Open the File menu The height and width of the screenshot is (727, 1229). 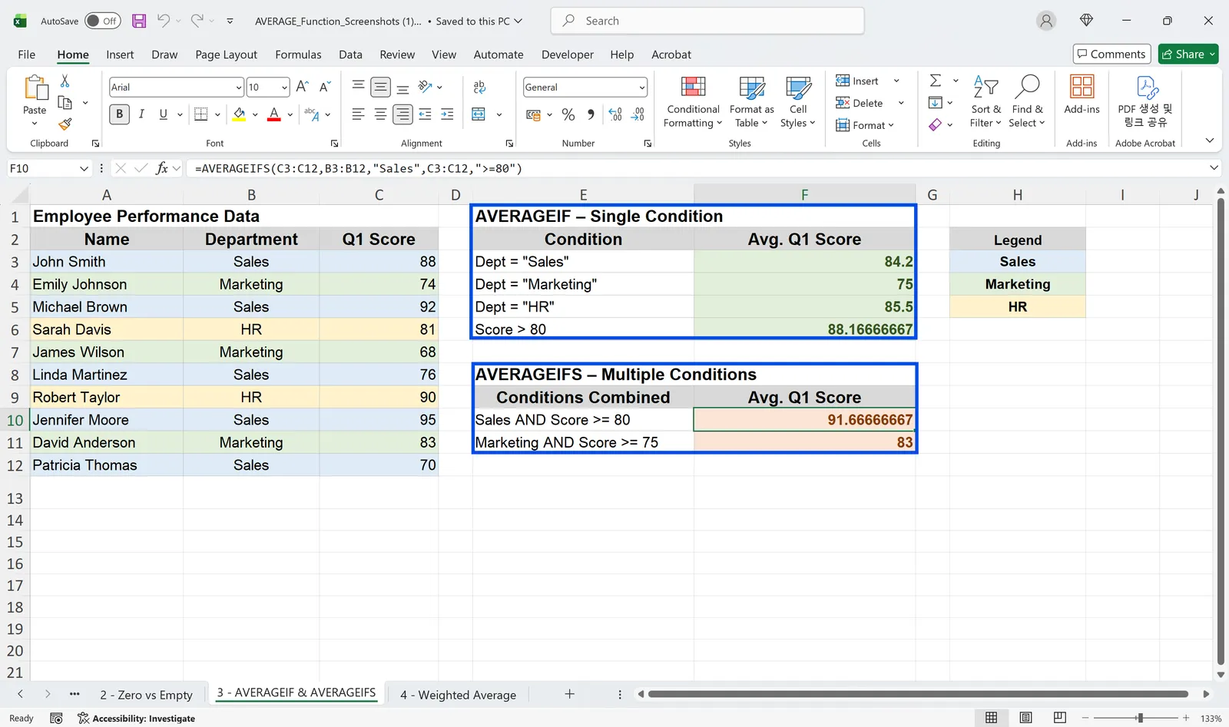tap(27, 55)
